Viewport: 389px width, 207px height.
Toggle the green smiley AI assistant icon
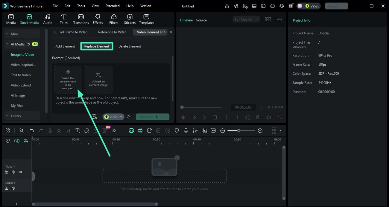tap(131, 131)
